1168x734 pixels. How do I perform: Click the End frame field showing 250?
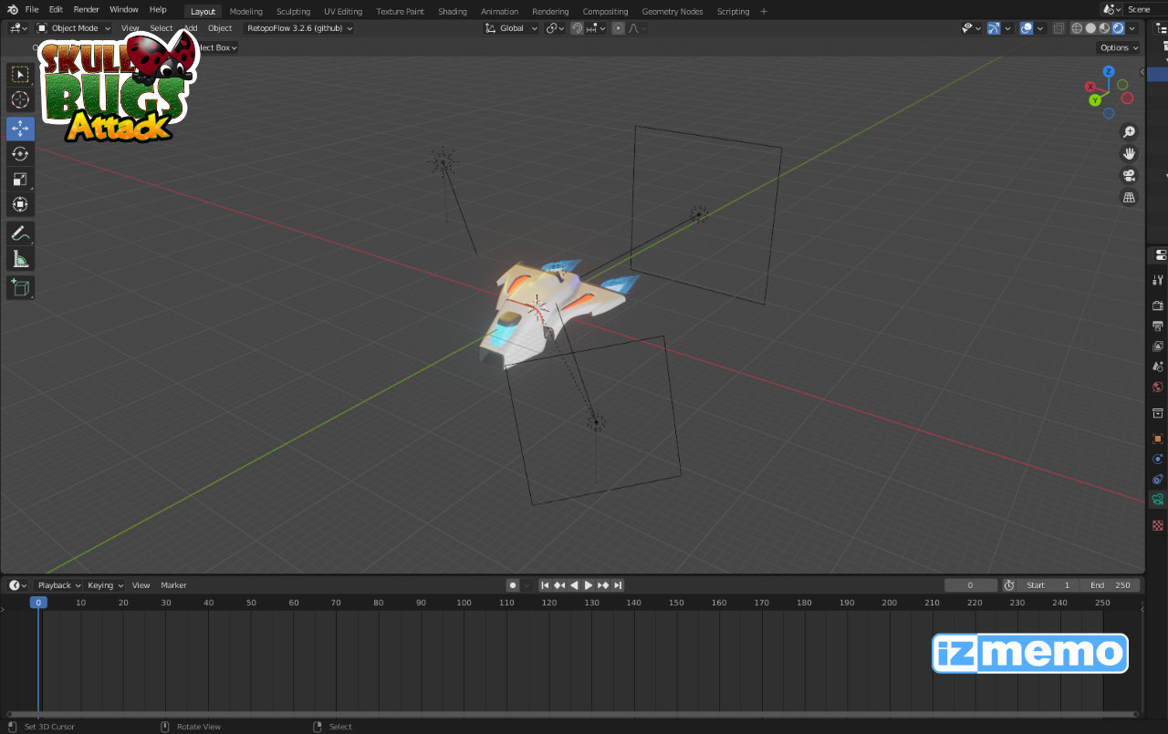coord(1110,585)
